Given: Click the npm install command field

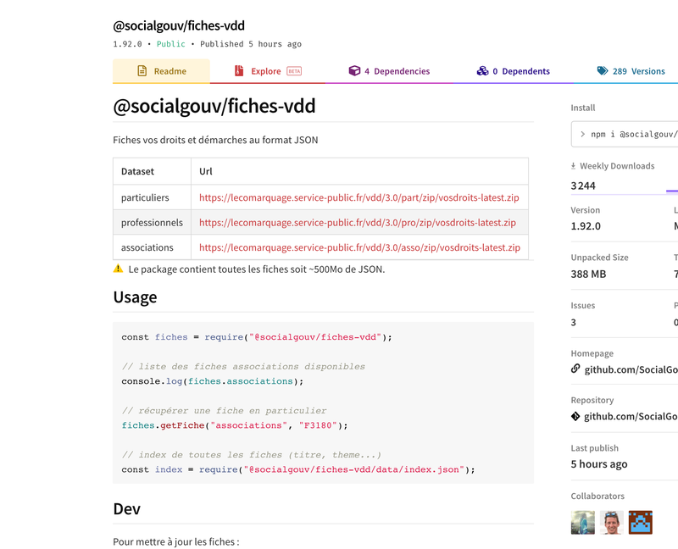Looking at the screenshot, I should point(627,134).
